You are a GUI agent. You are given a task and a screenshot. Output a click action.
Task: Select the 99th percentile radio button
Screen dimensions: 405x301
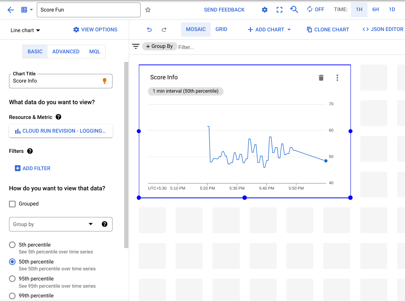coord(12,296)
